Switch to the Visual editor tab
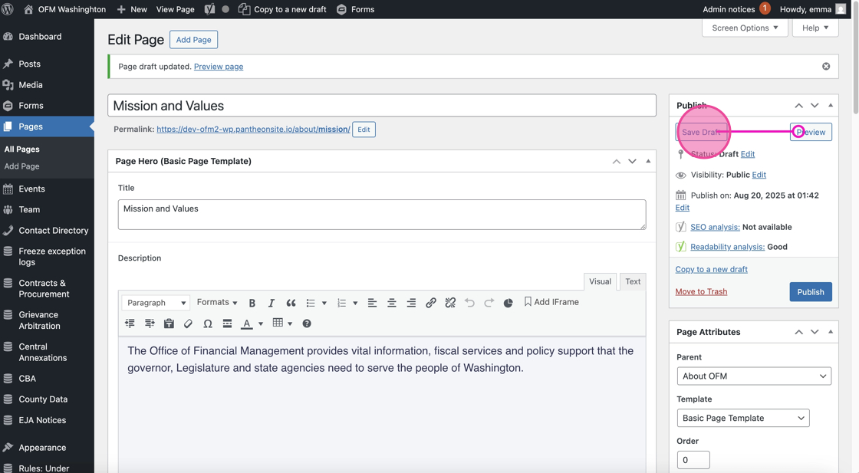 [600, 281]
